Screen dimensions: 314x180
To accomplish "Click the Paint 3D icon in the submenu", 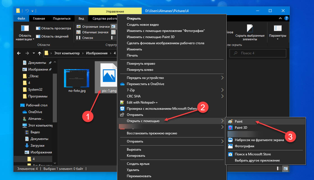I will pos(230,128).
